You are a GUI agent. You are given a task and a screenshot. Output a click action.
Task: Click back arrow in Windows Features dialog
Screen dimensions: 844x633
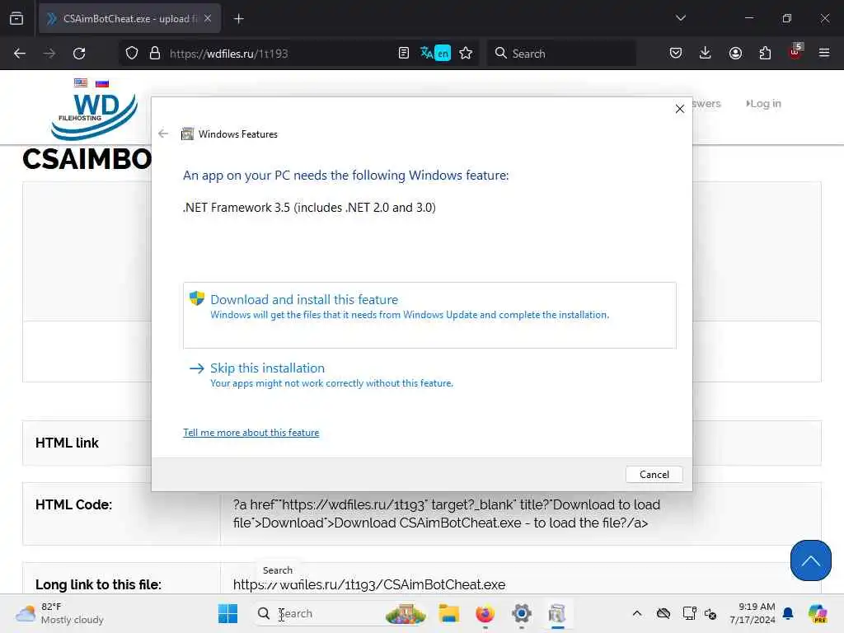coord(163,134)
